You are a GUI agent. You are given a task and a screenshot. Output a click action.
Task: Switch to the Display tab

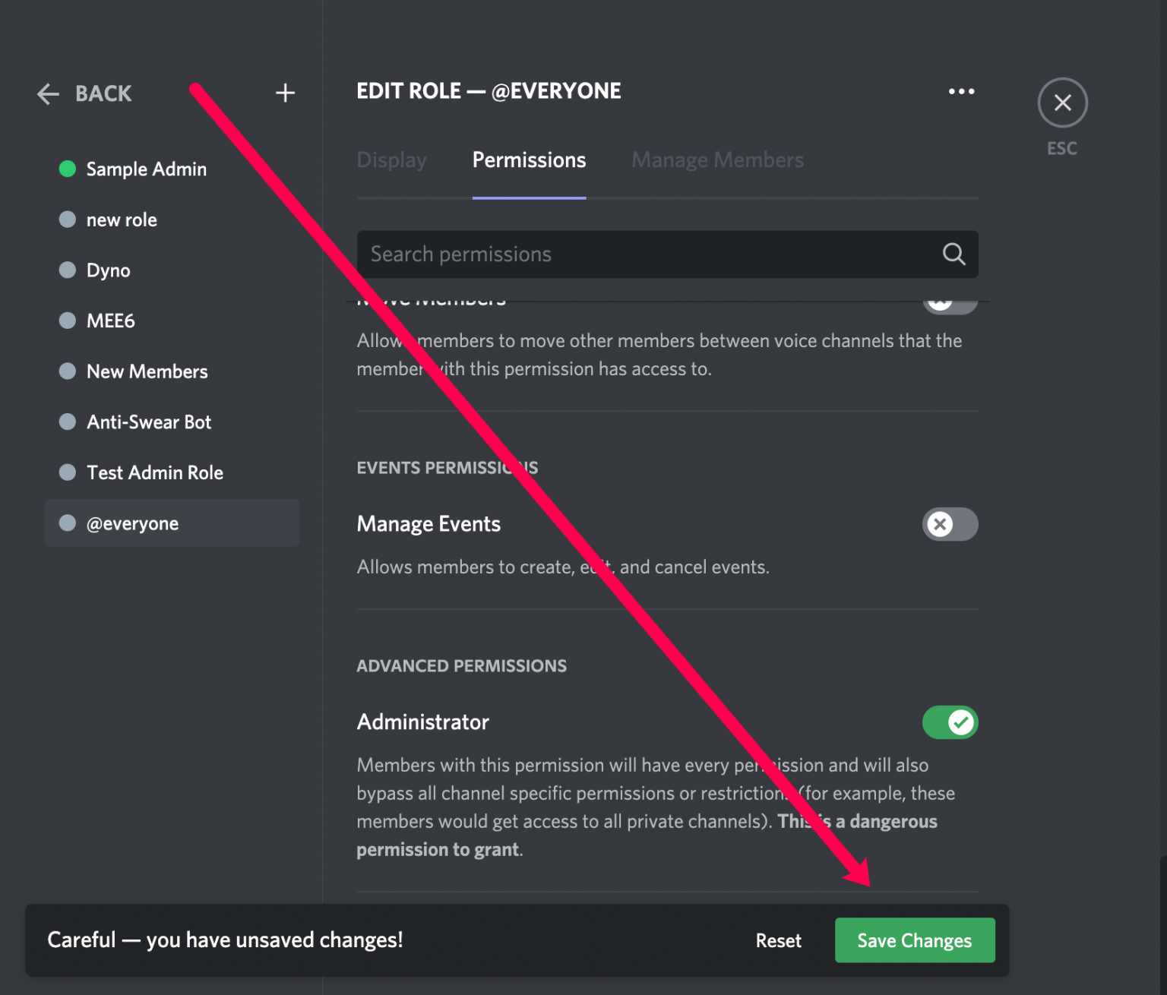click(391, 160)
